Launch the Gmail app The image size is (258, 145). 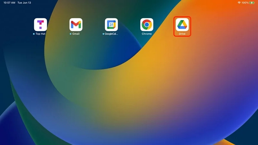[x=76, y=25]
